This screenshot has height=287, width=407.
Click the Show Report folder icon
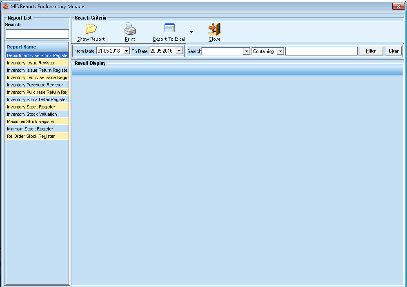(x=91, y=29)
